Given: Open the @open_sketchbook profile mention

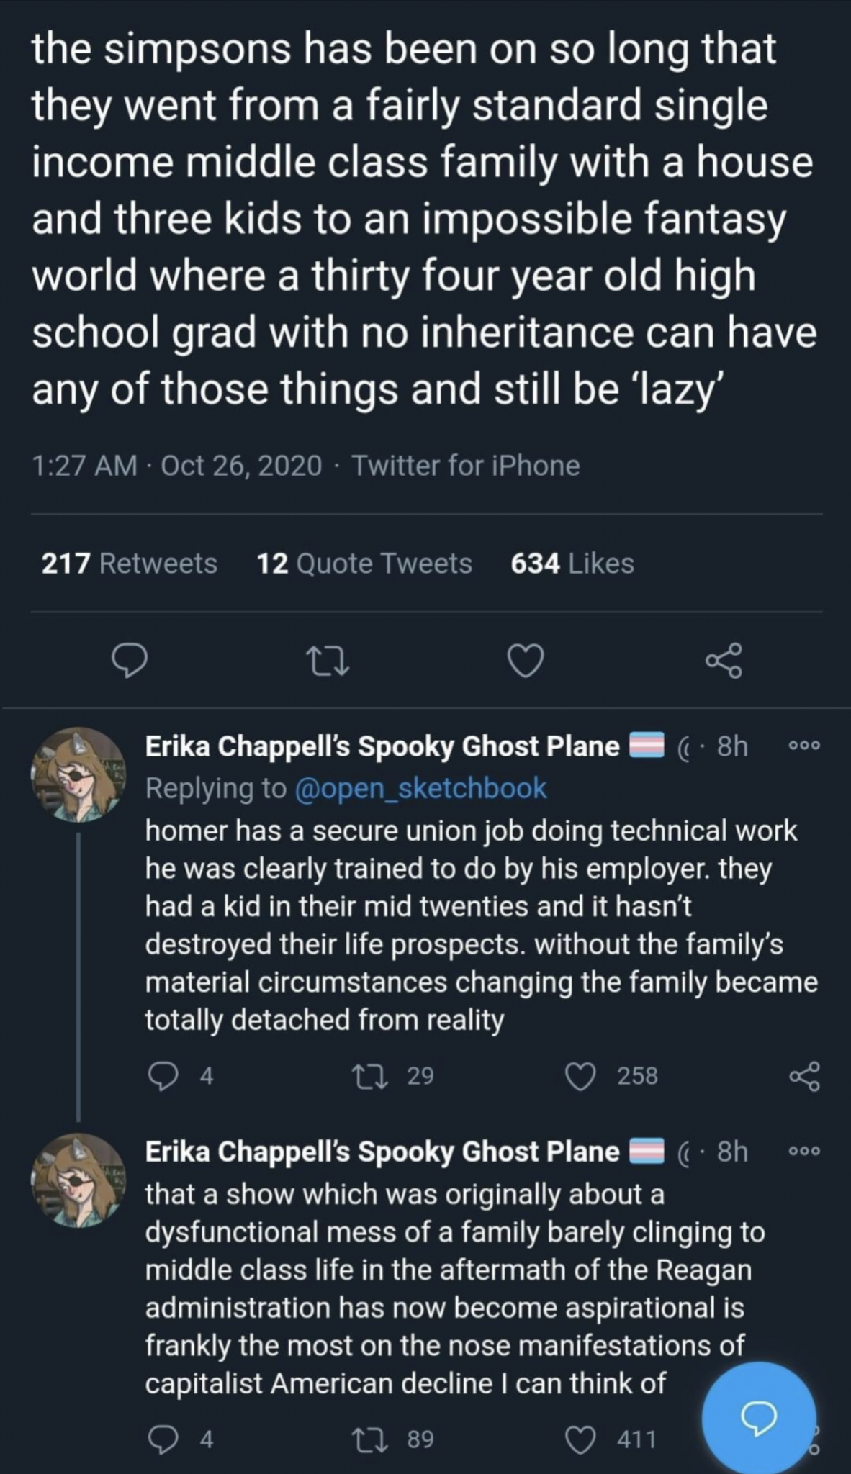Looking at the screenshot, I should [420, 788].
